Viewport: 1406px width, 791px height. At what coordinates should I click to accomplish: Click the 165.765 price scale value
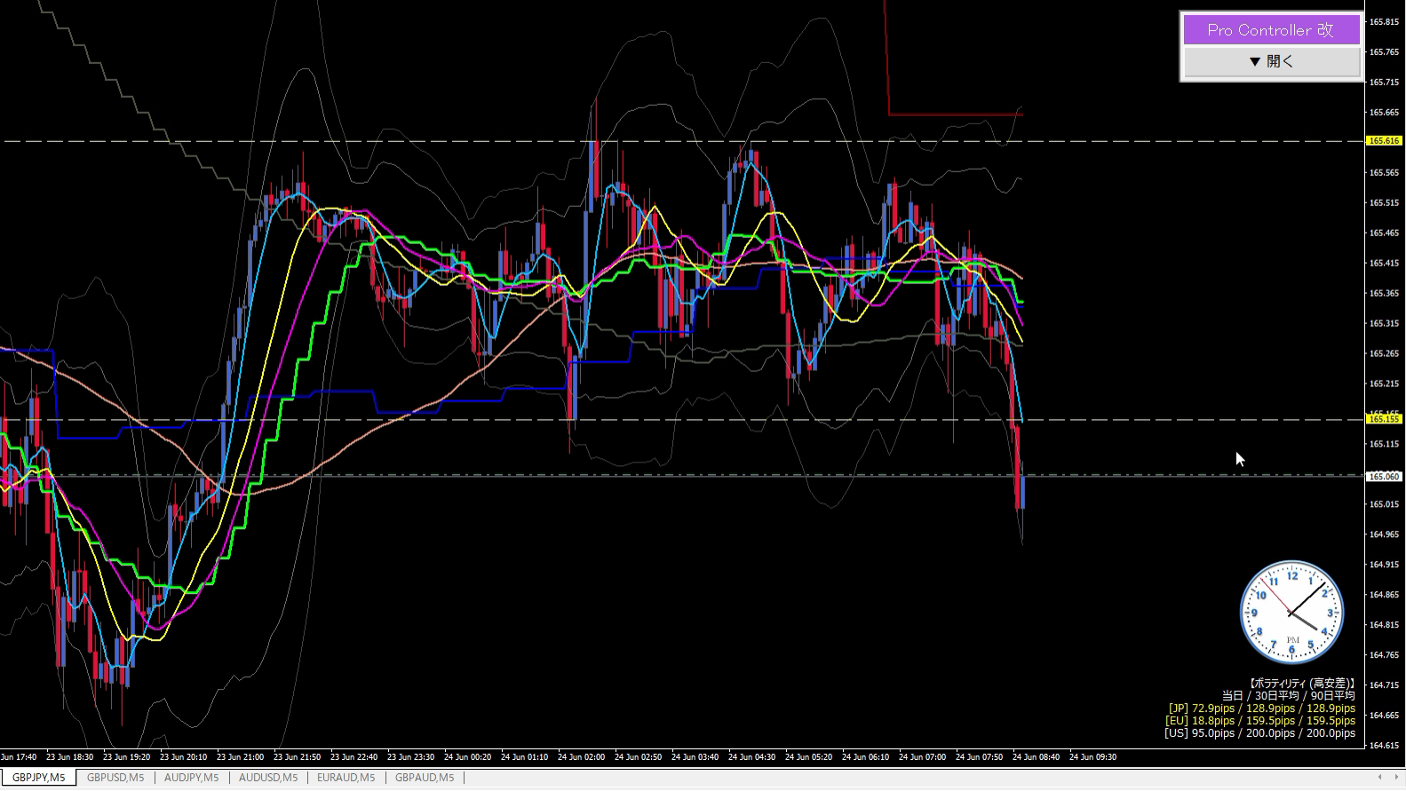1384,52
